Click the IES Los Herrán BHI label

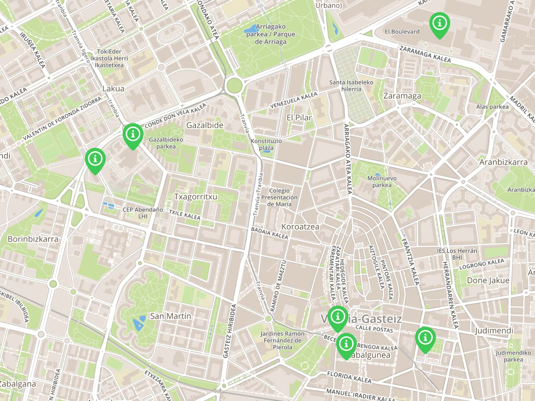coord(457,254)
